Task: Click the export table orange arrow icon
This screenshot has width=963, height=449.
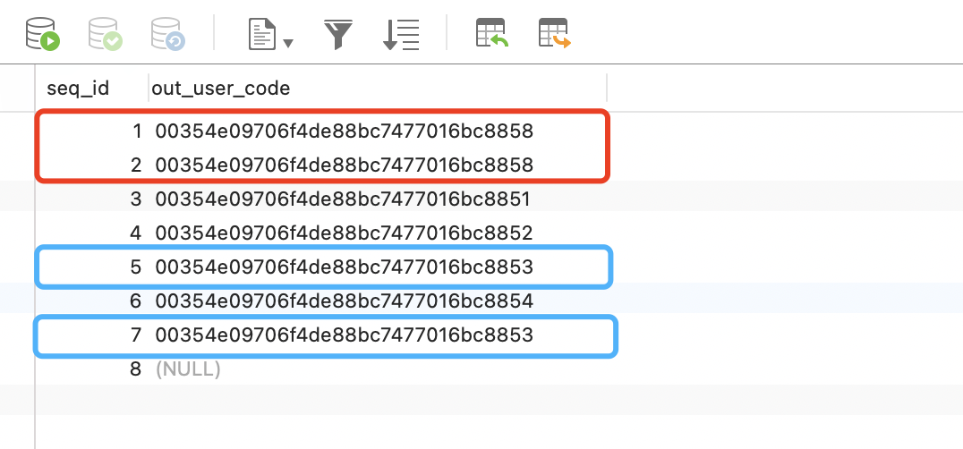Action: tap(554, 34)
